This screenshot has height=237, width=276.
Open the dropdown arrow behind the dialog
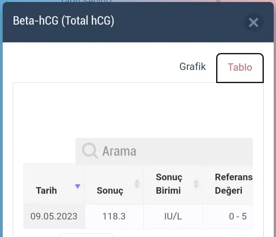coord(219,2)
